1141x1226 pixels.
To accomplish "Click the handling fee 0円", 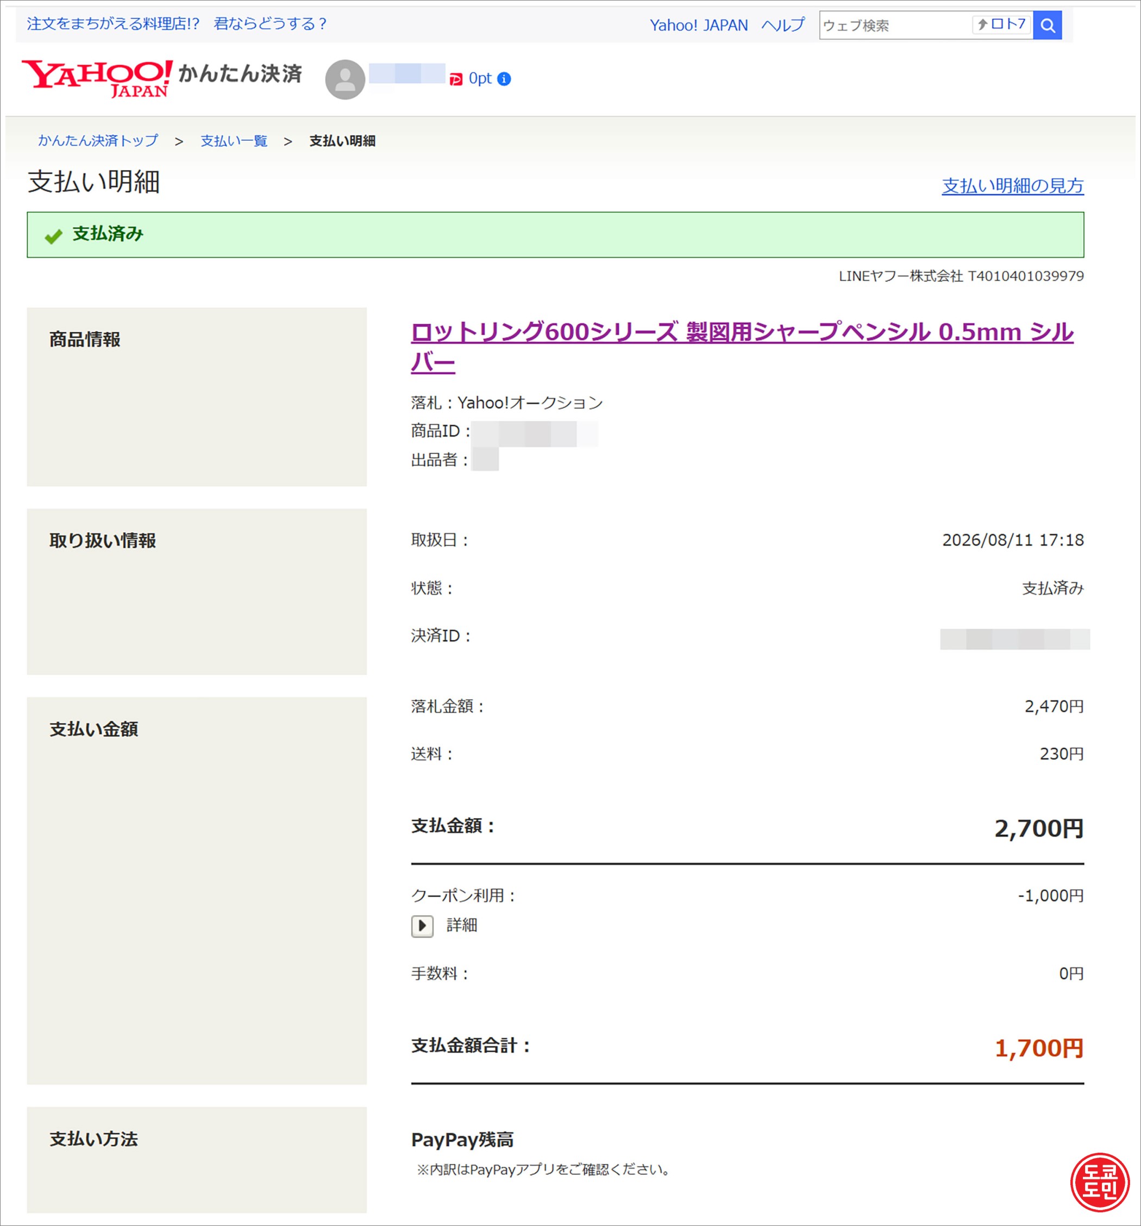I will click(x=1071, y=974).
